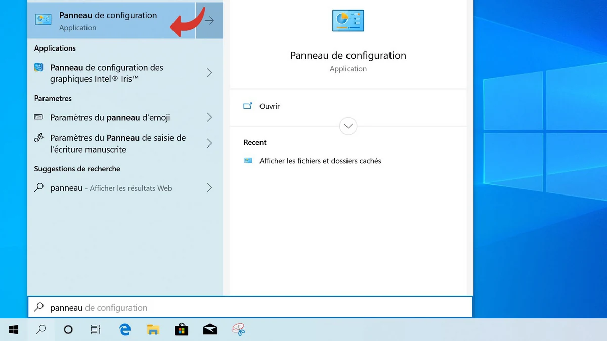Image resolution: width=607 pixels, height=341 pixels.
Task: Expand the panneau web search suggestion
Action: (x=209, y=187)
